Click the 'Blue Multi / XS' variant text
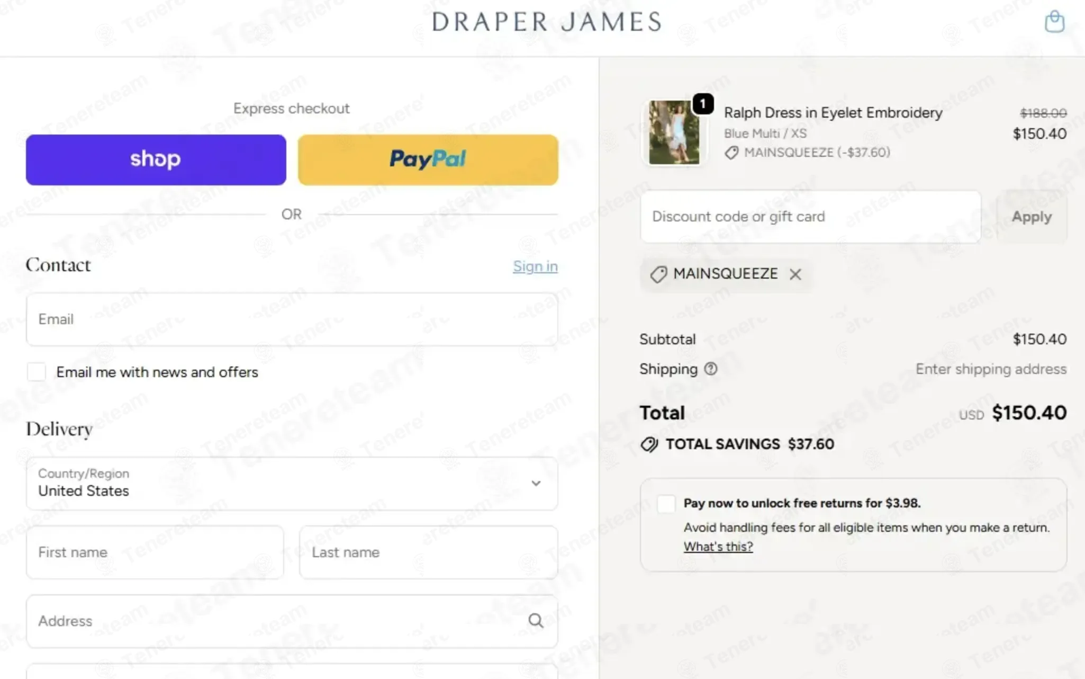Viewport: 1085px width, 679px height. pos(765,133)
